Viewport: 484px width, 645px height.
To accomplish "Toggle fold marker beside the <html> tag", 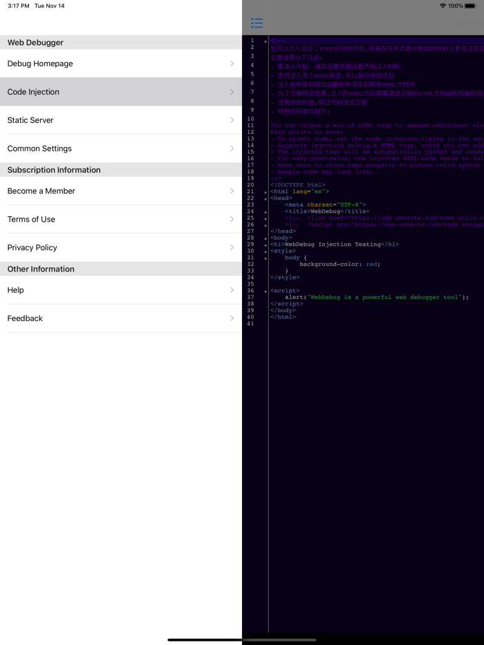I will click(x=264, y=191).
